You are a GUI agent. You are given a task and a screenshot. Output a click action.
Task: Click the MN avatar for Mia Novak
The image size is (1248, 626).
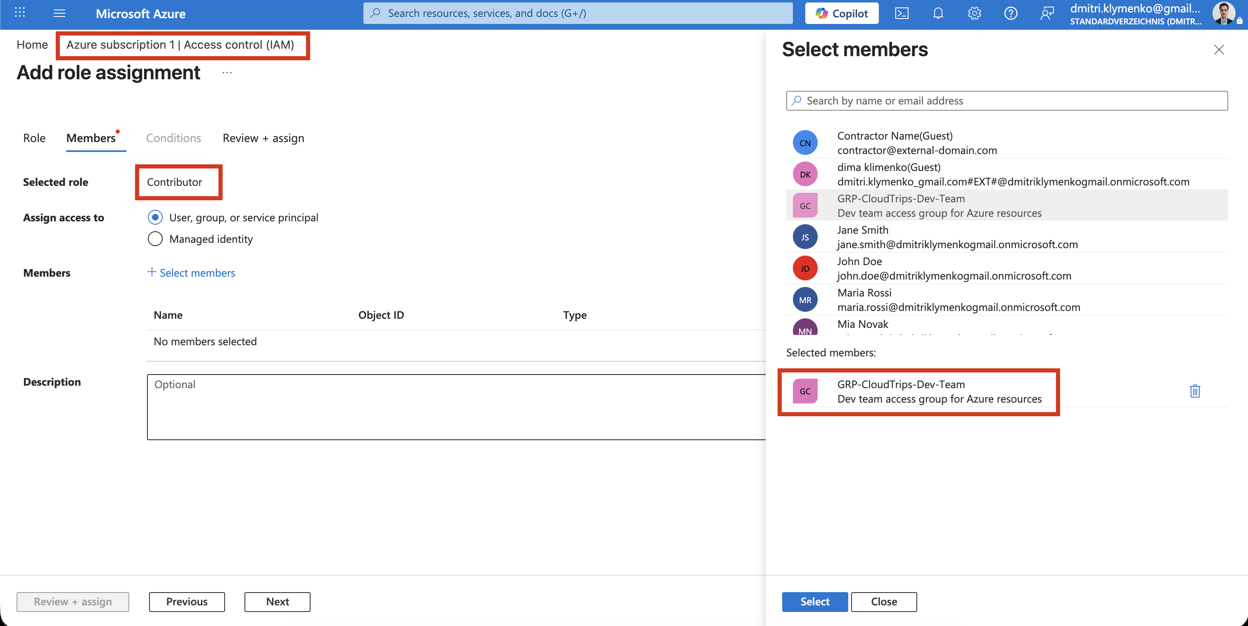805,327
